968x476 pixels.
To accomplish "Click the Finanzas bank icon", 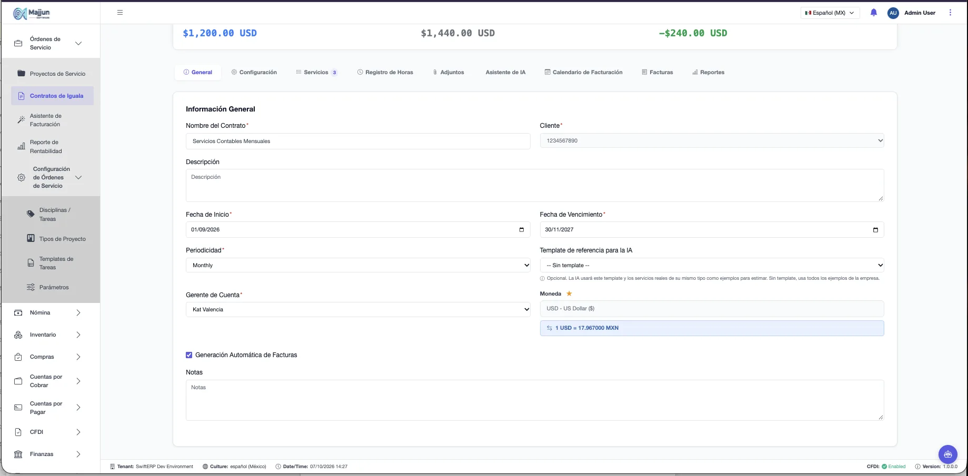I will coord(18,454).
